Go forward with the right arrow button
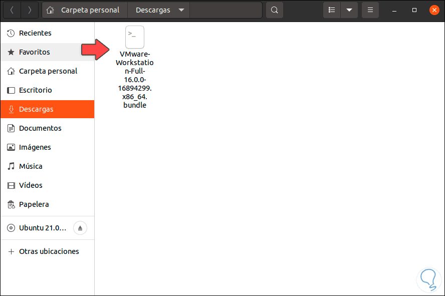Image resolution: width=445 pixels, height=296 pixels. (x=30, y=10)
